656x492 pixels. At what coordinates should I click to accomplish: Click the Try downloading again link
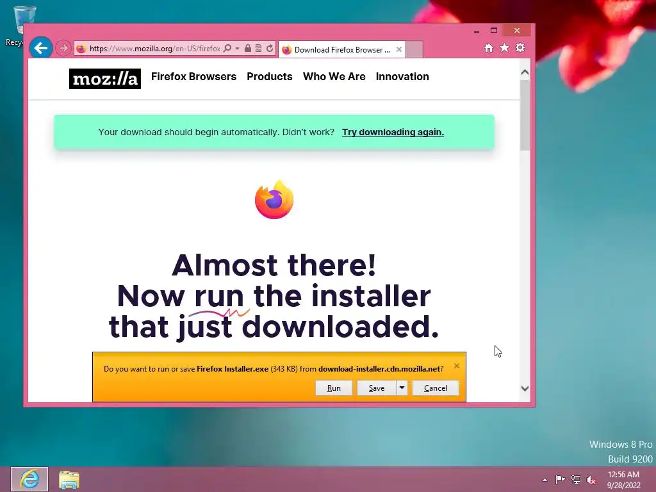click(393, 132)
